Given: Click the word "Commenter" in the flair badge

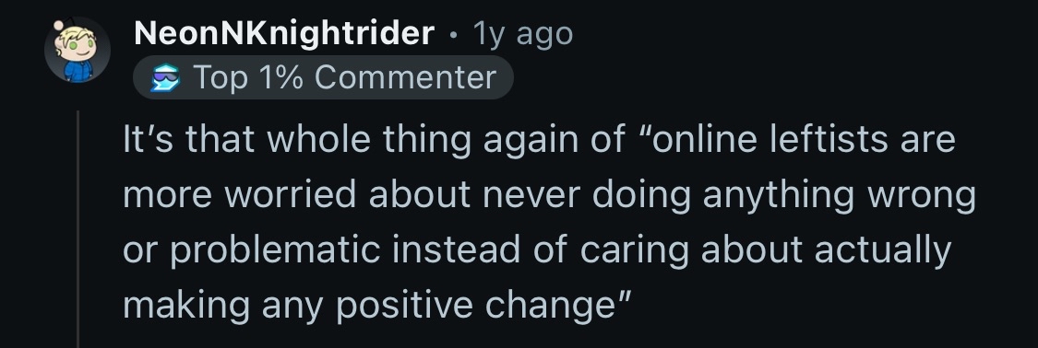Looking at the screenshot, I should [405, 77].
